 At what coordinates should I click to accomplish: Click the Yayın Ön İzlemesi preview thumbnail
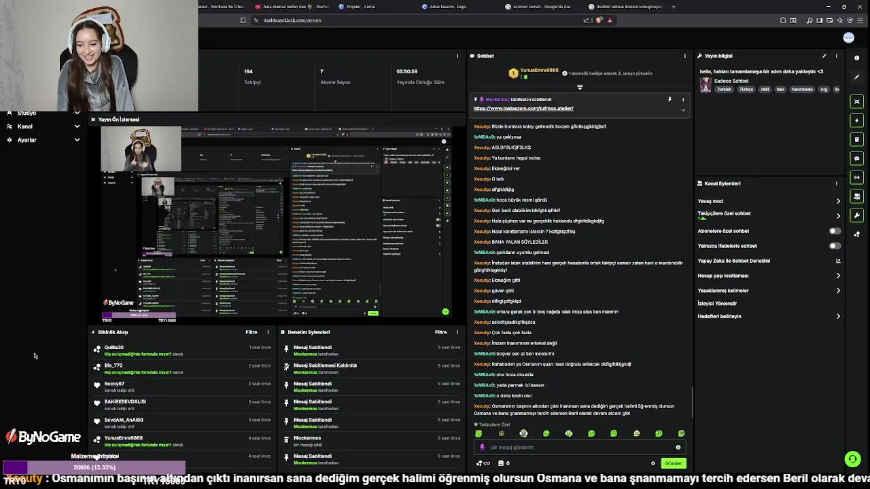click(x=277, y=222)
